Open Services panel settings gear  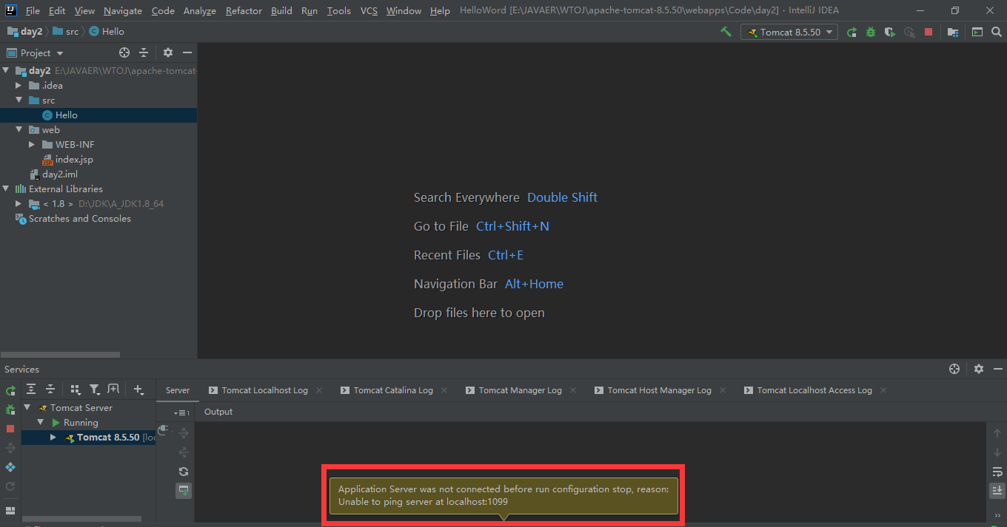pyautogui.click(x=979, y=369)
